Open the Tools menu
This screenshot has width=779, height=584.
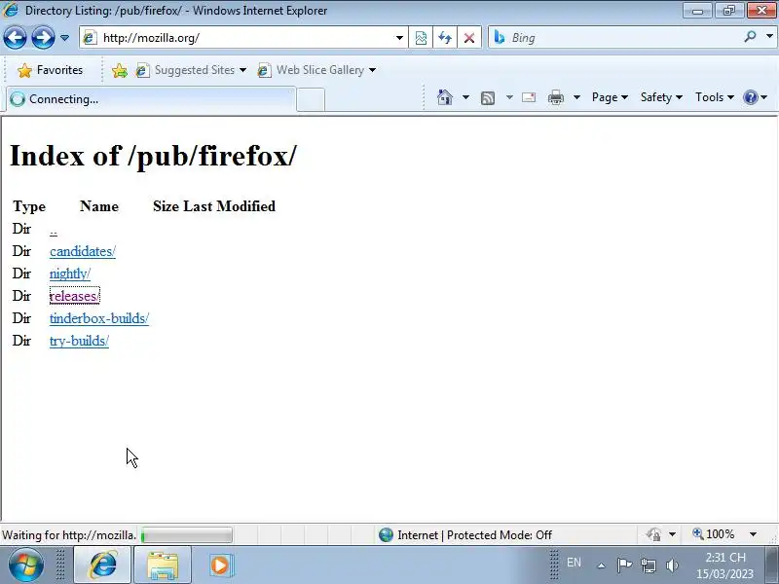click(x=715, y=97)
